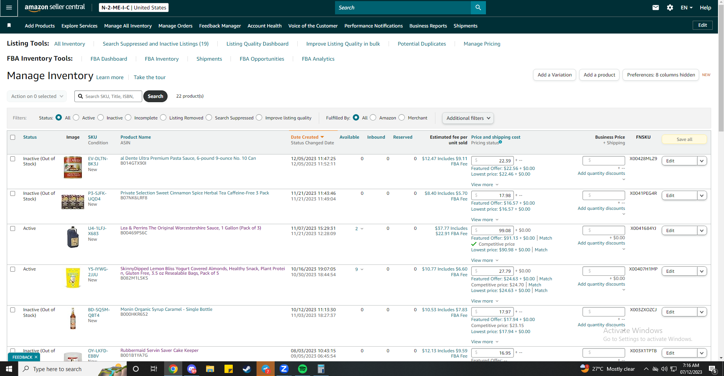The image size is (724, 376).
Task: Open Manage Orders menu item
Action: point(175,26)
